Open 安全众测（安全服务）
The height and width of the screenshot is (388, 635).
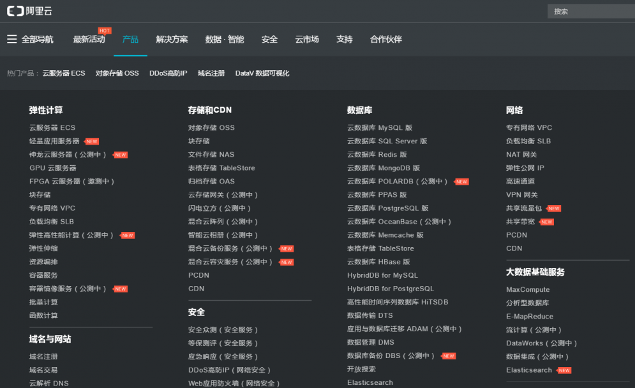pyautogui.click(x=223, y=330)
